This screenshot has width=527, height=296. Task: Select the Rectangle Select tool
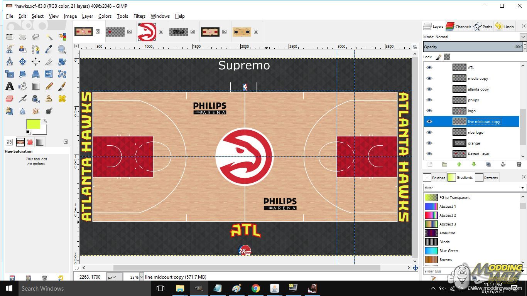[x=10, y=37]
